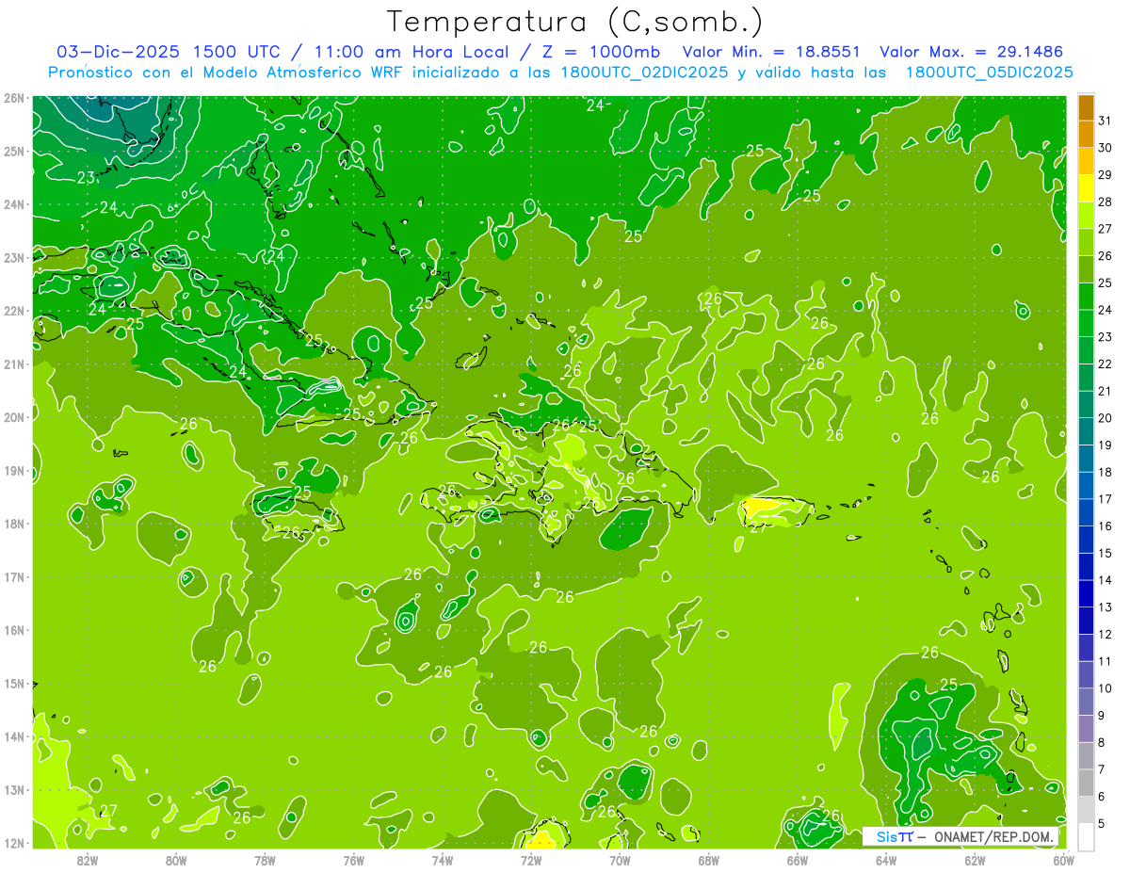Click colorbar scale label 29

(1105, 174)
